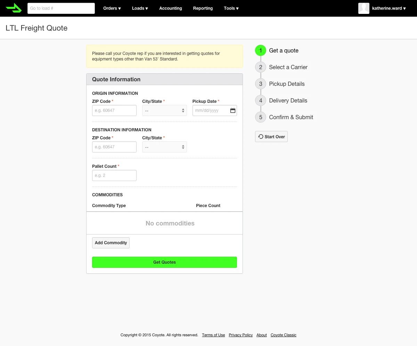Click step 2 Select a Carrier circle

tap(261, 67)
